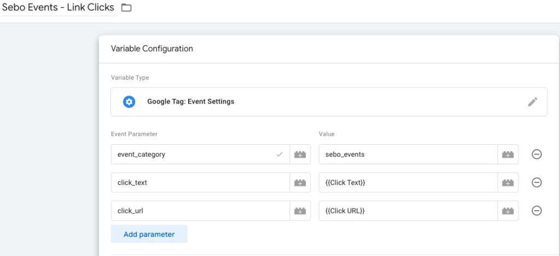The height and width of the screenshot is (256, 560).
Task: Focus the click_text parameter field
Action: point(200,182)
